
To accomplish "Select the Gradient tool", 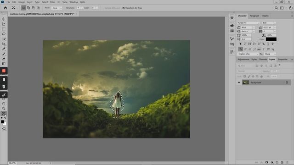I will coord(4,64).
